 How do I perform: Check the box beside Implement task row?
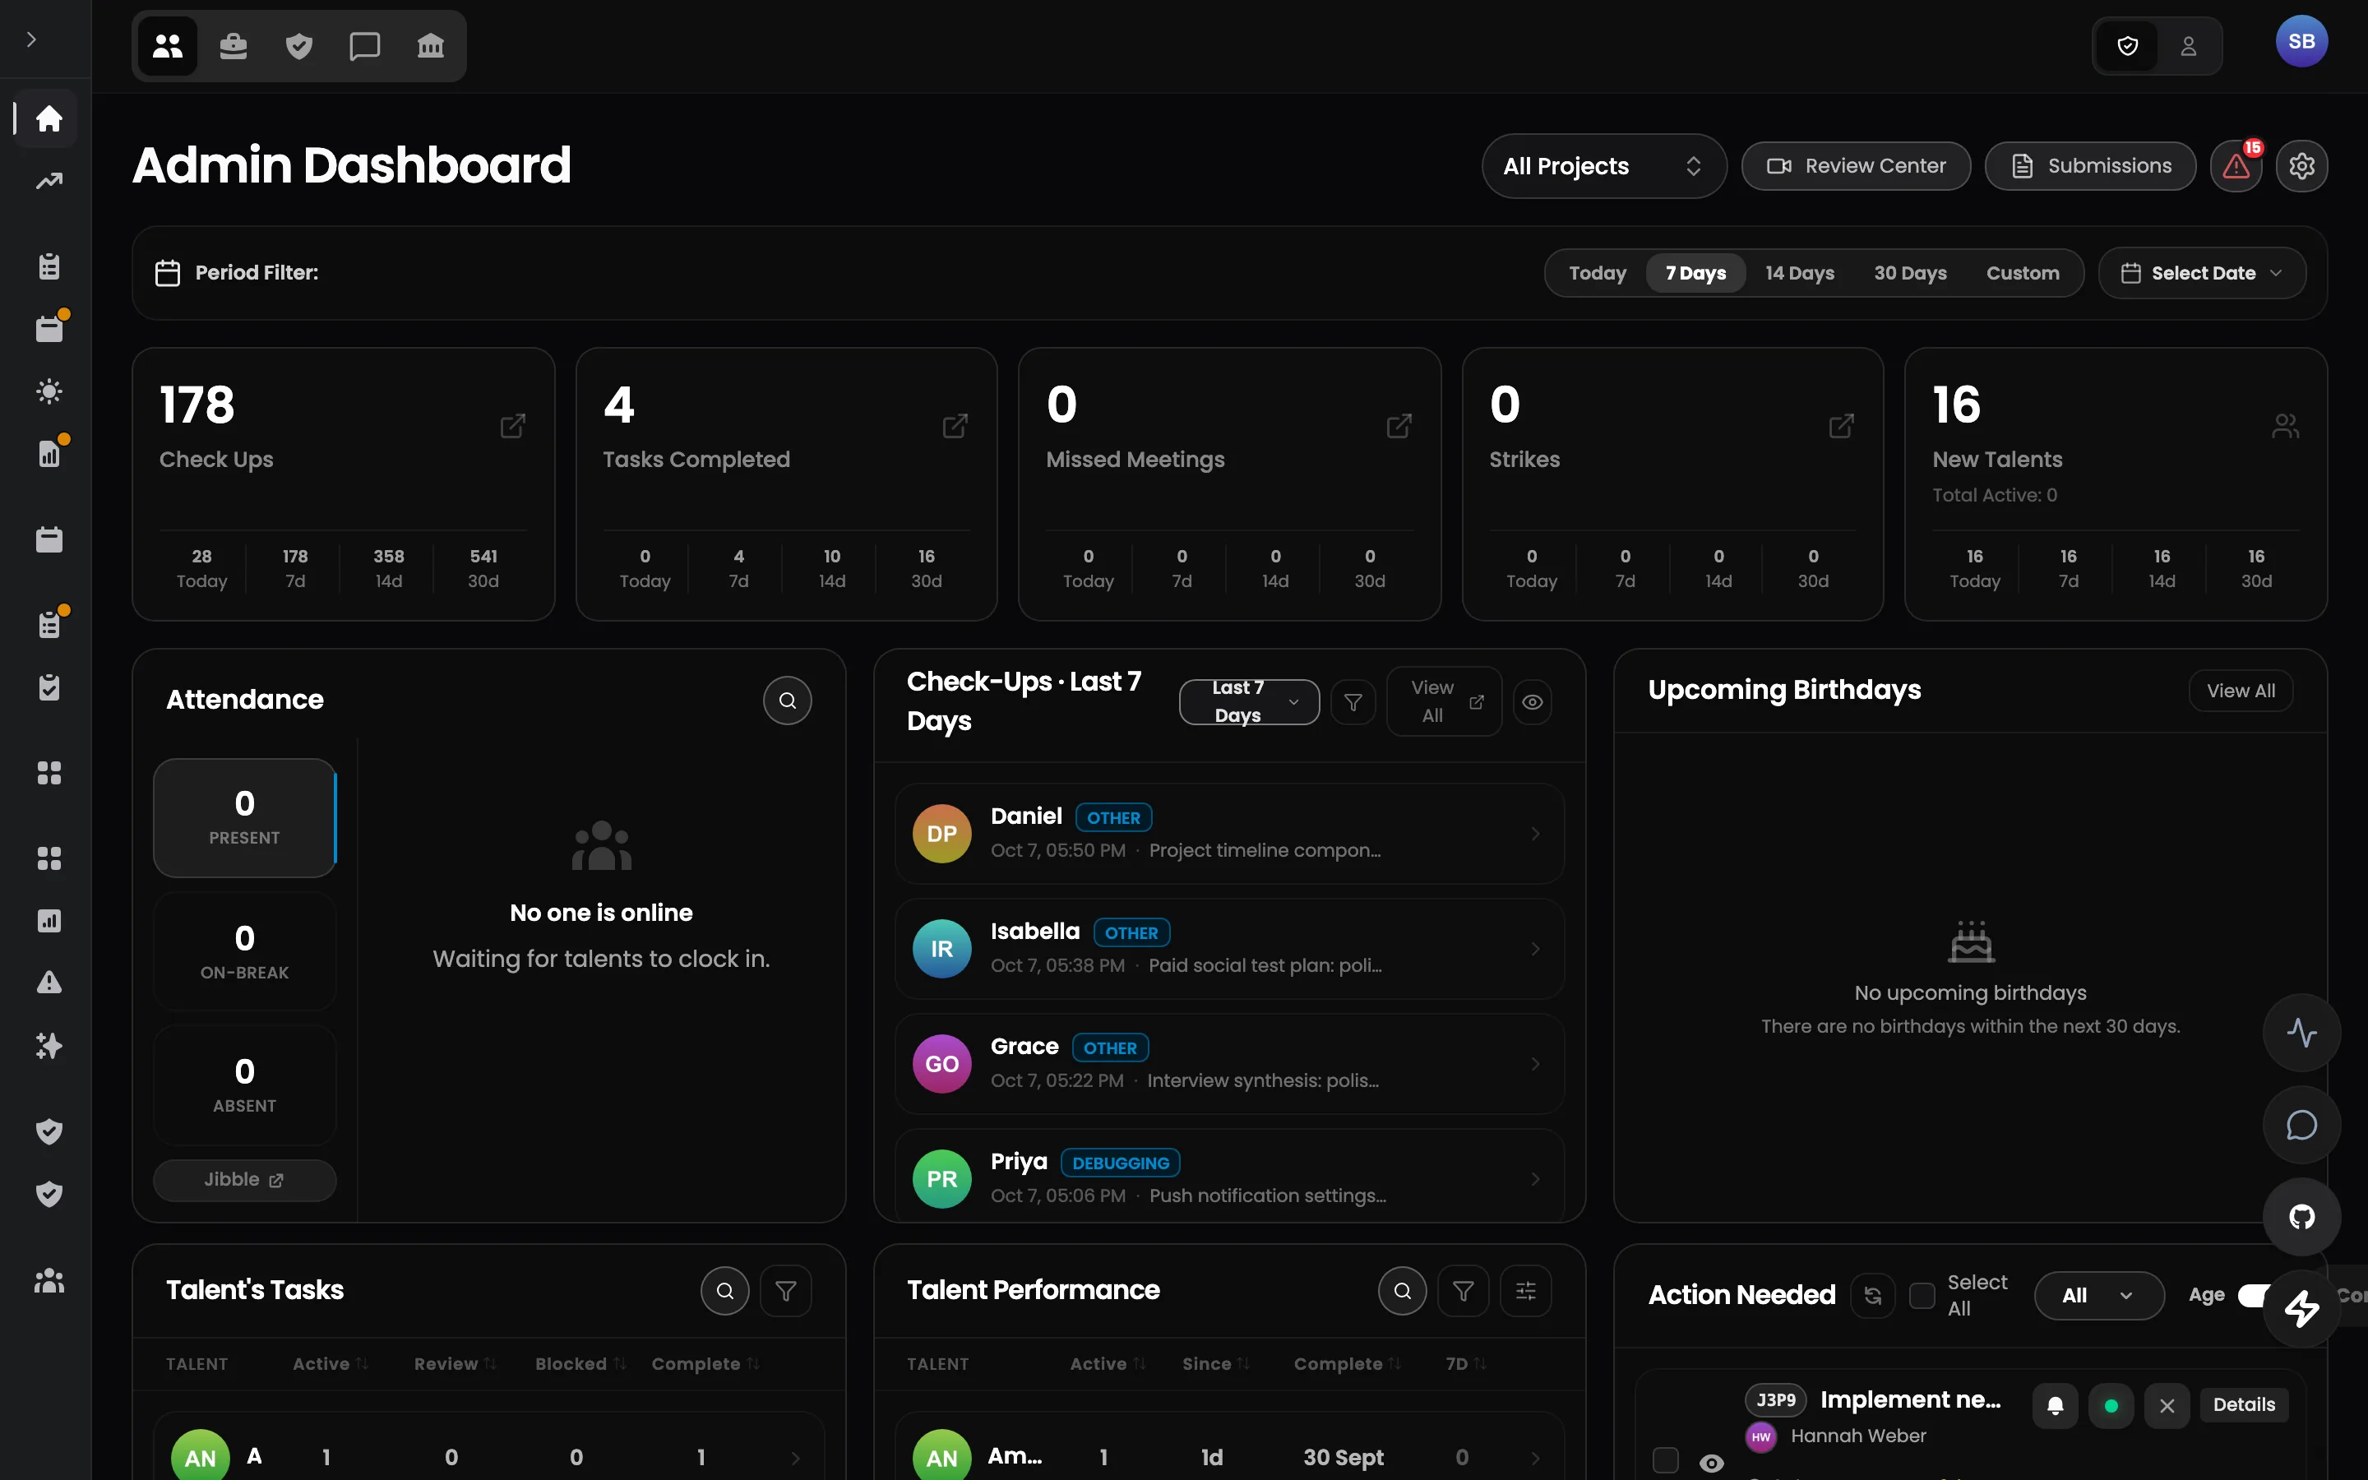(1666, 1460)
